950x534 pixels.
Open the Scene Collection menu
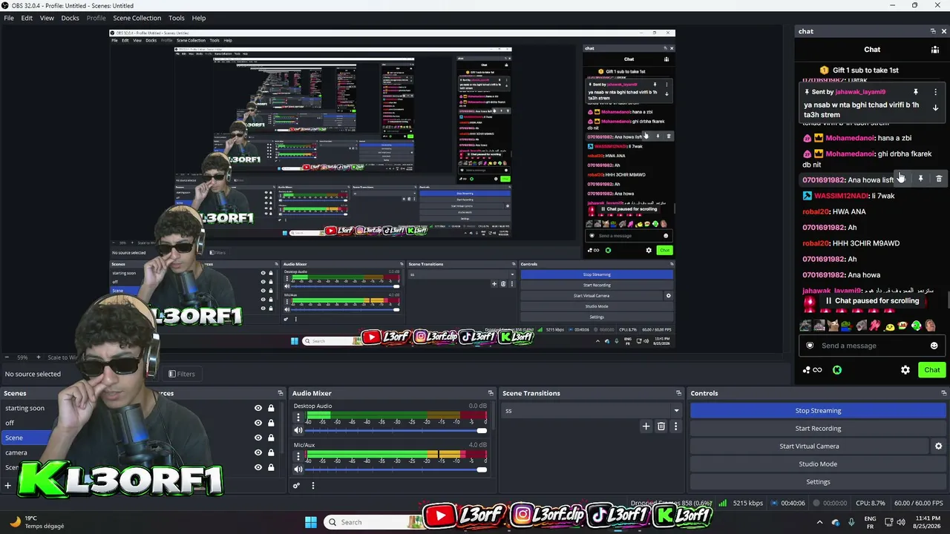tap(137, 18)
